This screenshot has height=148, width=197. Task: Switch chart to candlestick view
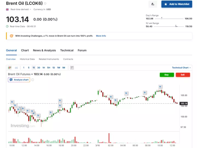(10, 67)
